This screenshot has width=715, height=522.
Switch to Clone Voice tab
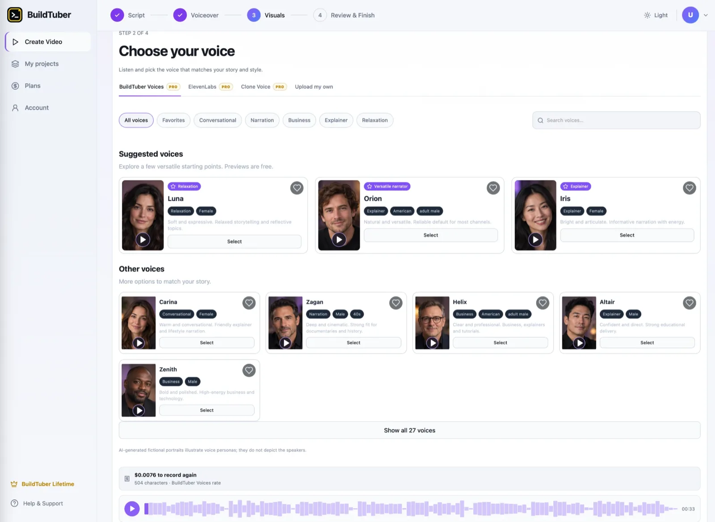pyautogui.click(x=264, y=87)
